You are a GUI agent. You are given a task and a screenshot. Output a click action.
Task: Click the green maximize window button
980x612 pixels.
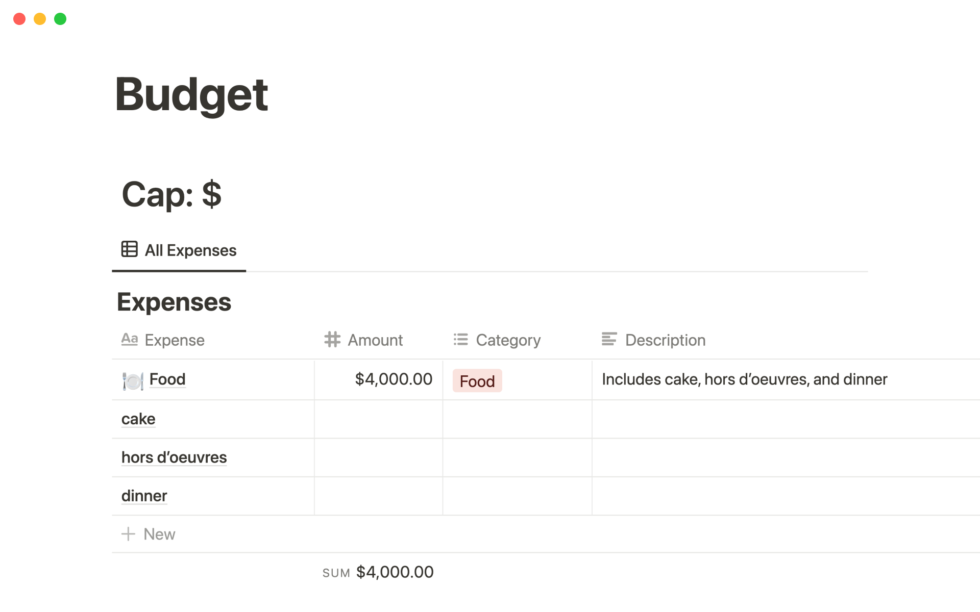pos(60,19)
